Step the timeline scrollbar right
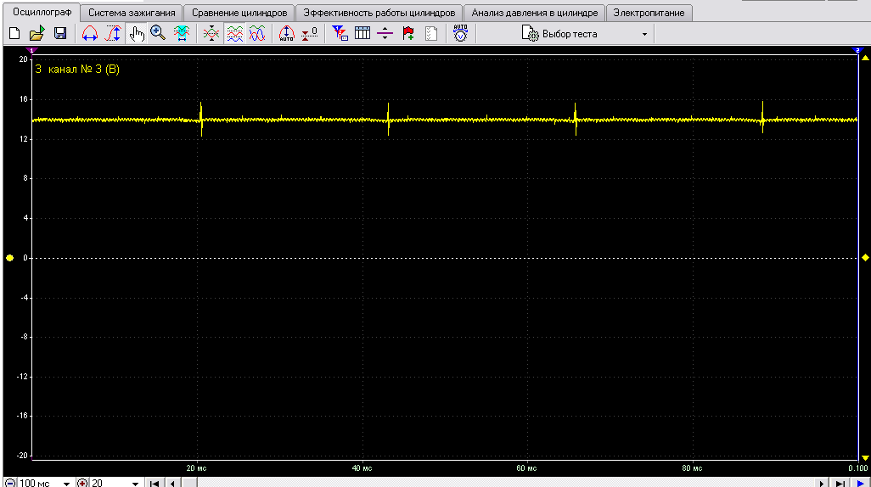 822,483
